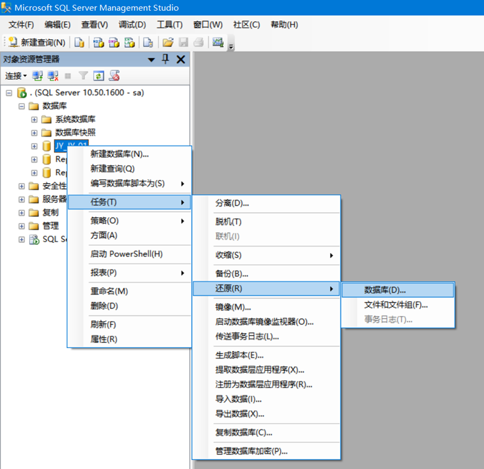Viewport: 484px width, 469px height.
Task: Collapse the 数据库 tree node
Action: point(22,106)
